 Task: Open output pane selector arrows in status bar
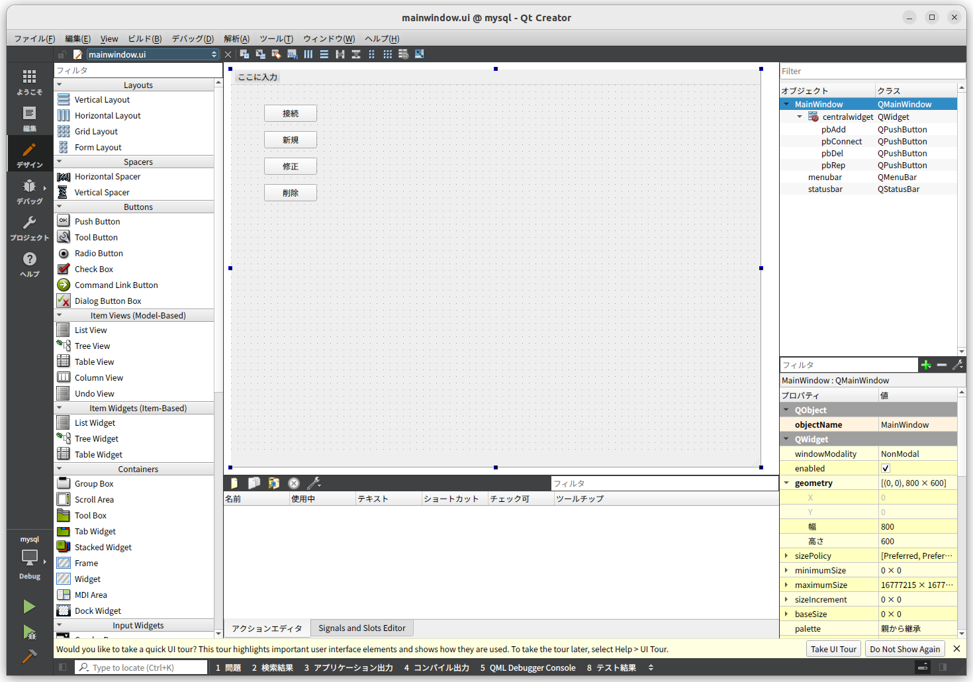651,667
